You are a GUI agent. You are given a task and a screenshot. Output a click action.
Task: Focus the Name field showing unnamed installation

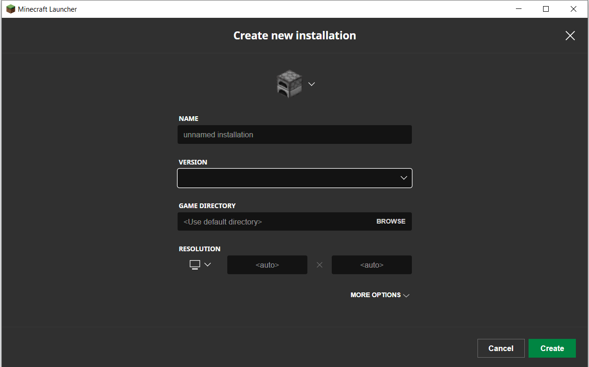click(294, 135)
